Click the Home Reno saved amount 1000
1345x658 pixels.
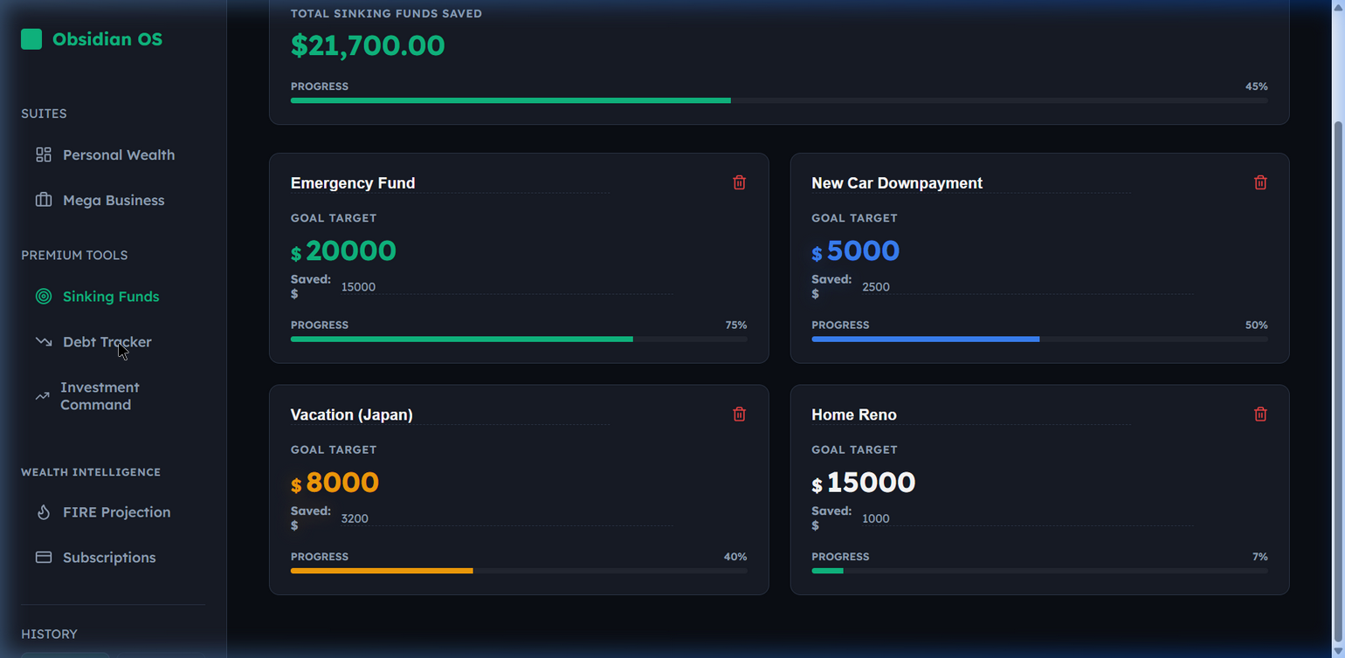[1027, 518]
